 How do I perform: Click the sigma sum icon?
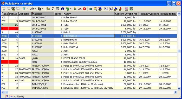pos(53,9)
